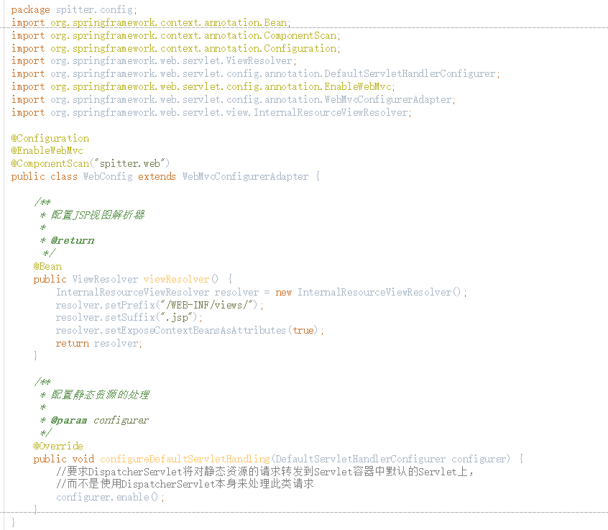Select the WebConfig class name
608x530 pixels.
(108, 176)
